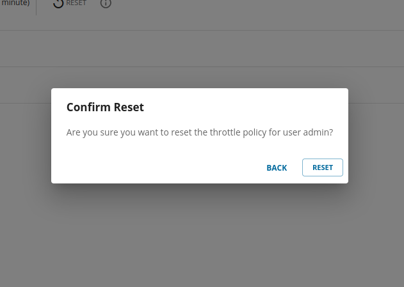Click the RESET label in the toolbar
404x287 pixels.
pos(76,3)
